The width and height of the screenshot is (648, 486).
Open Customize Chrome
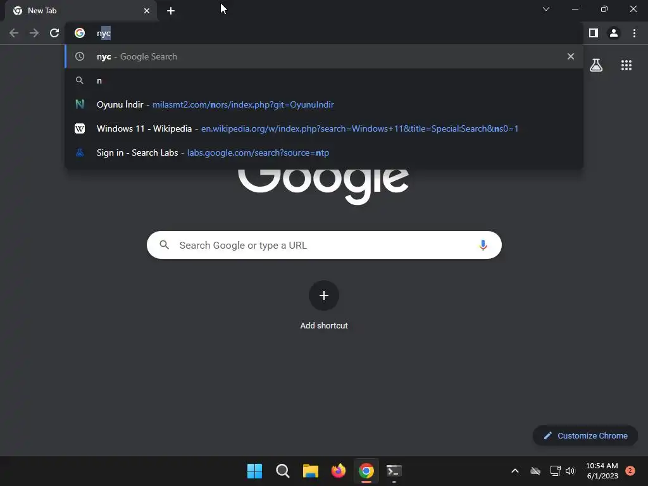[585, 435]
